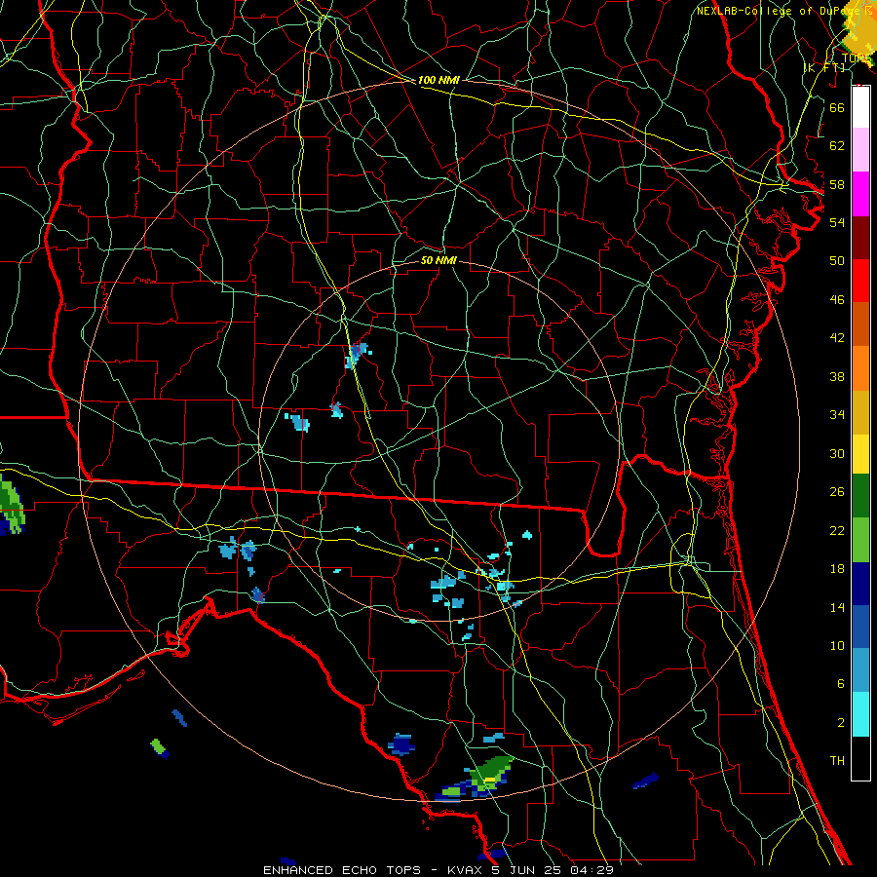Click the orange-yellow echo in the top-right corner
This screenshot has height=877, width=877.
pyautogui.click(x=859, y=29)
